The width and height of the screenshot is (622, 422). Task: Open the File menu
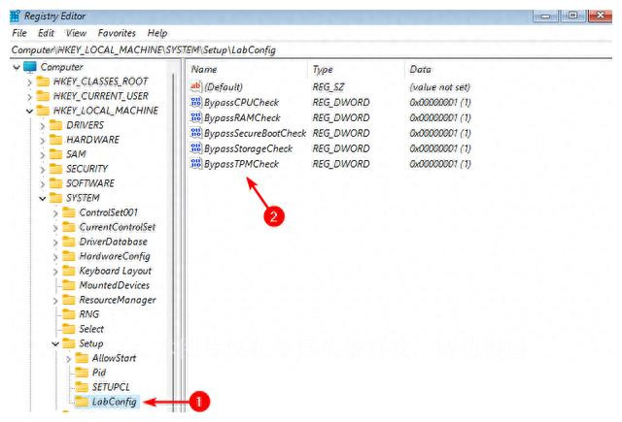pyautogui.click(x=19, y=33)
